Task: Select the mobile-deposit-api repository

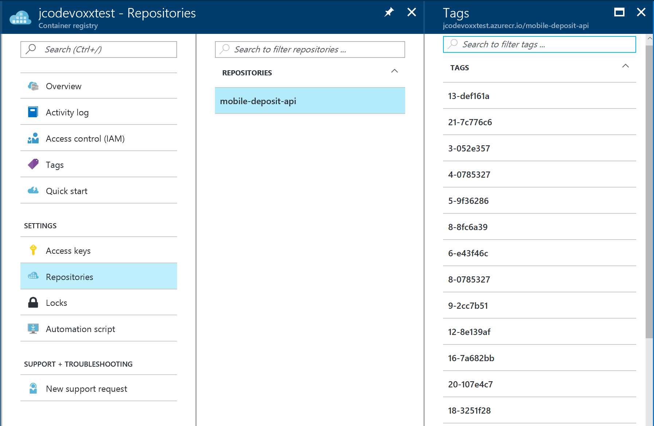Action: point(310,101)
